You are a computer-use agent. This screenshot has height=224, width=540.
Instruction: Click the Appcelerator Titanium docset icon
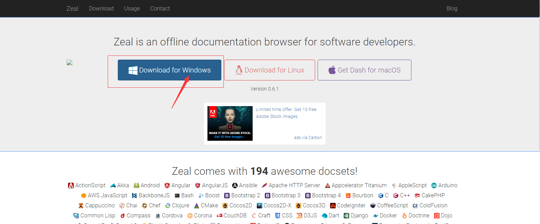[327, 186]
